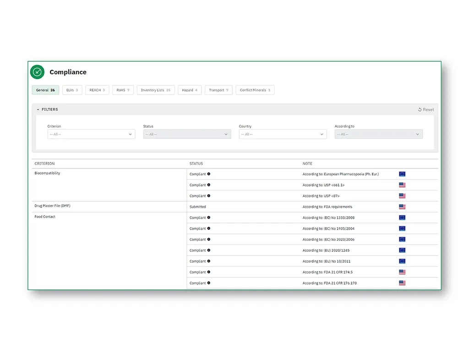Switch to the ELVs tab
The image size is (469, 351).
click(x=72, y=90)
